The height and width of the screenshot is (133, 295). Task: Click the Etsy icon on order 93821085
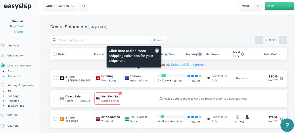coord(62,119)
